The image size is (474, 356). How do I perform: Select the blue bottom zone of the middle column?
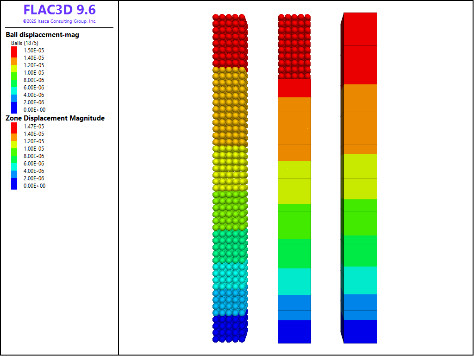coord(294,331)
